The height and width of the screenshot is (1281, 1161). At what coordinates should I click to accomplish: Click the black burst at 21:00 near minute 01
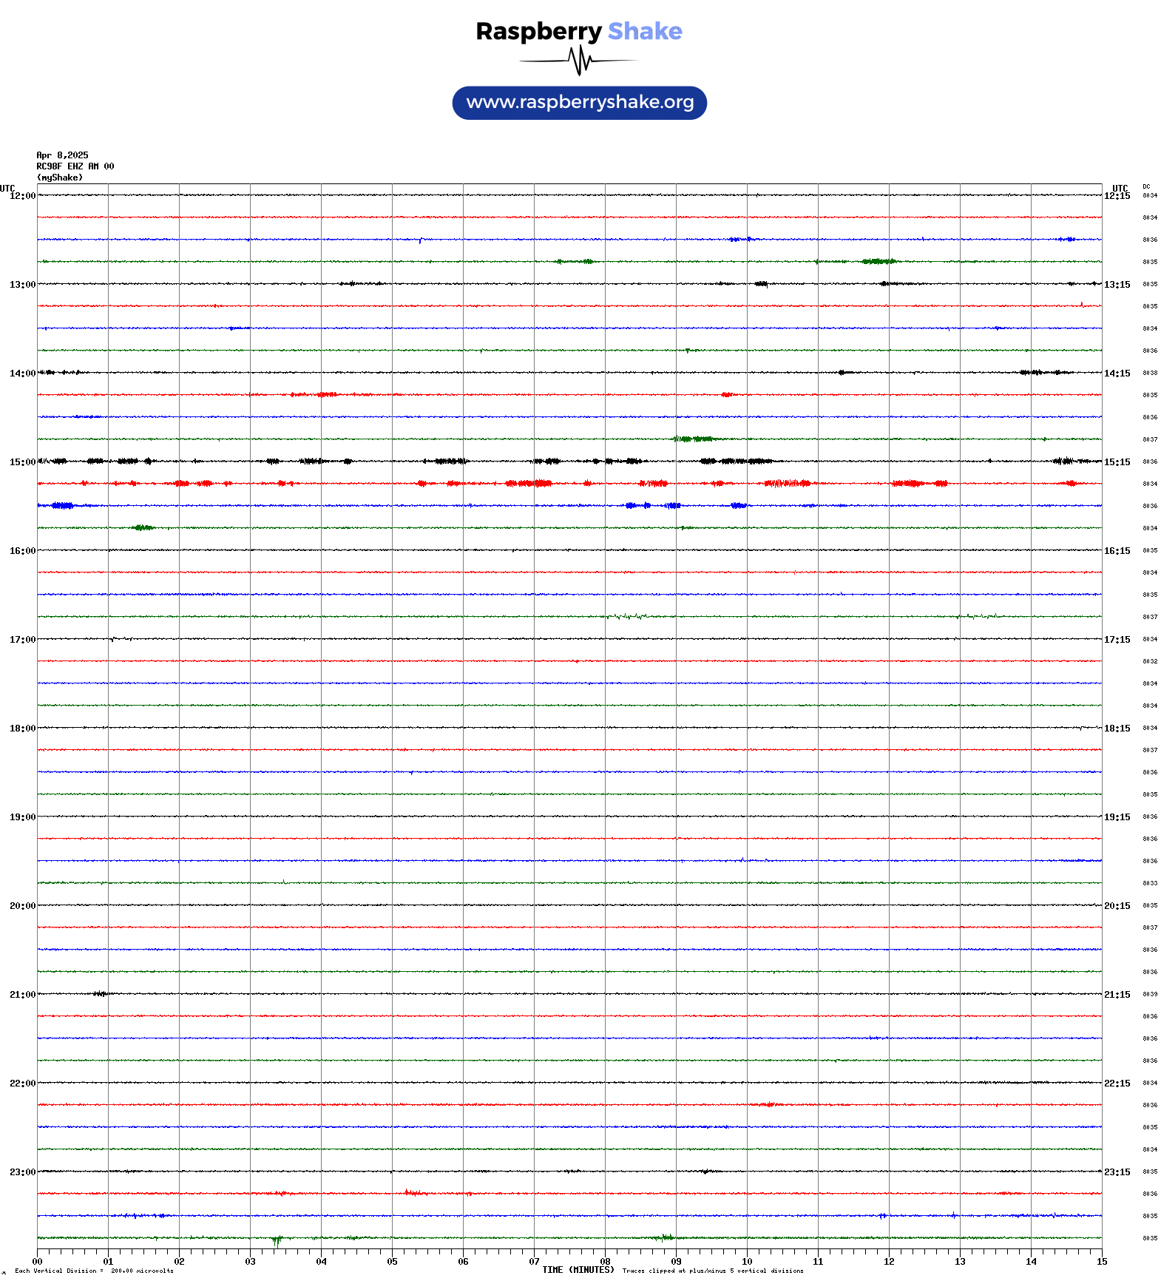click(101, 994)
